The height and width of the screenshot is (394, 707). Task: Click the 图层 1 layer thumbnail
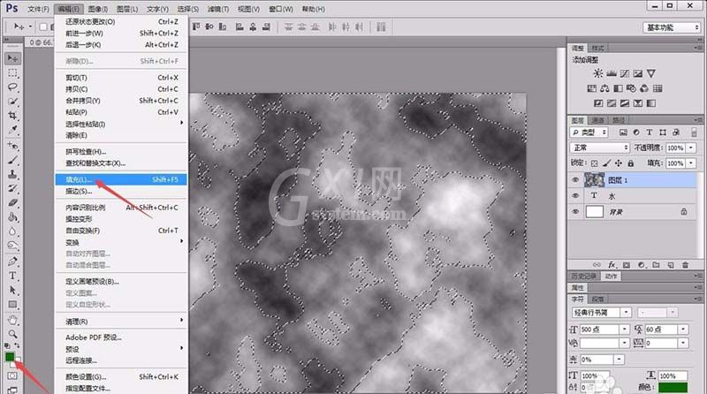(x=594, y=180)
